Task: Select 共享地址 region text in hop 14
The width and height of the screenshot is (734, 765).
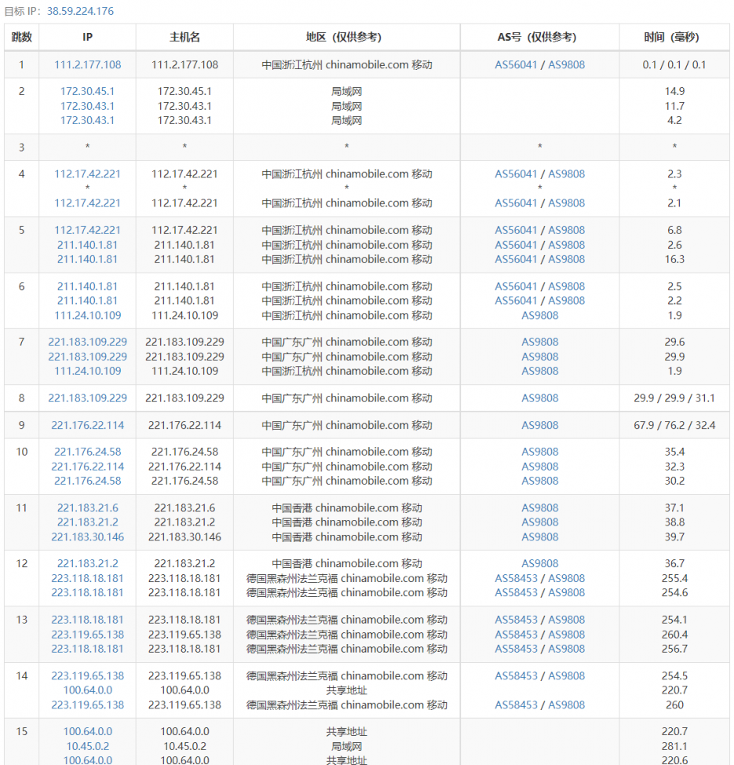Action: (x=346, y=690)
